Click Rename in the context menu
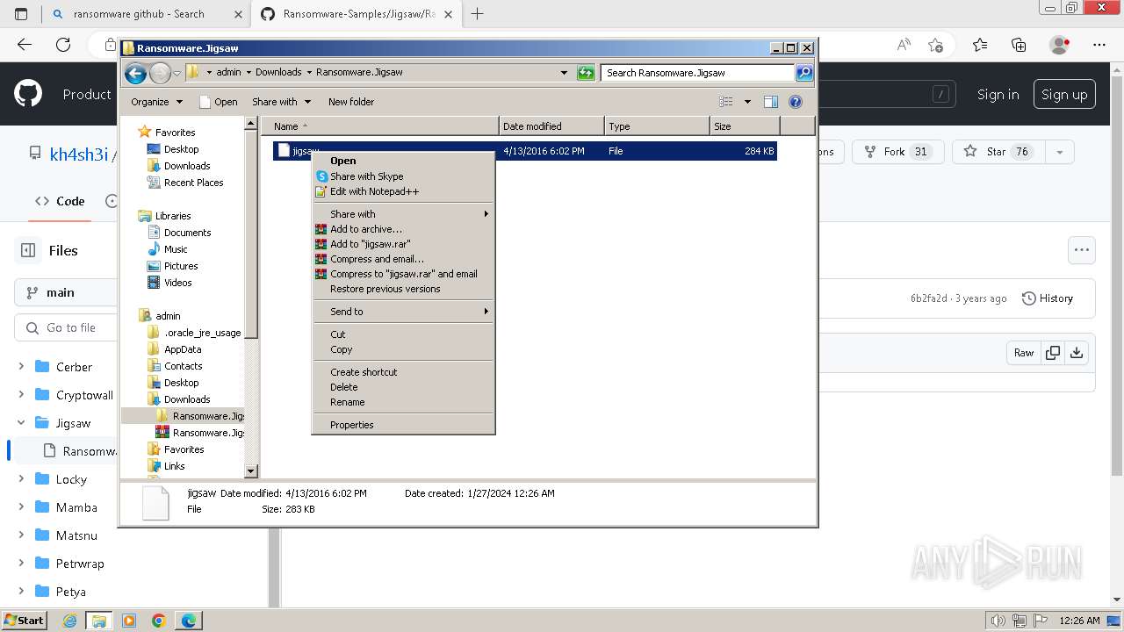The image size is (1124, 632). [404, 402]
